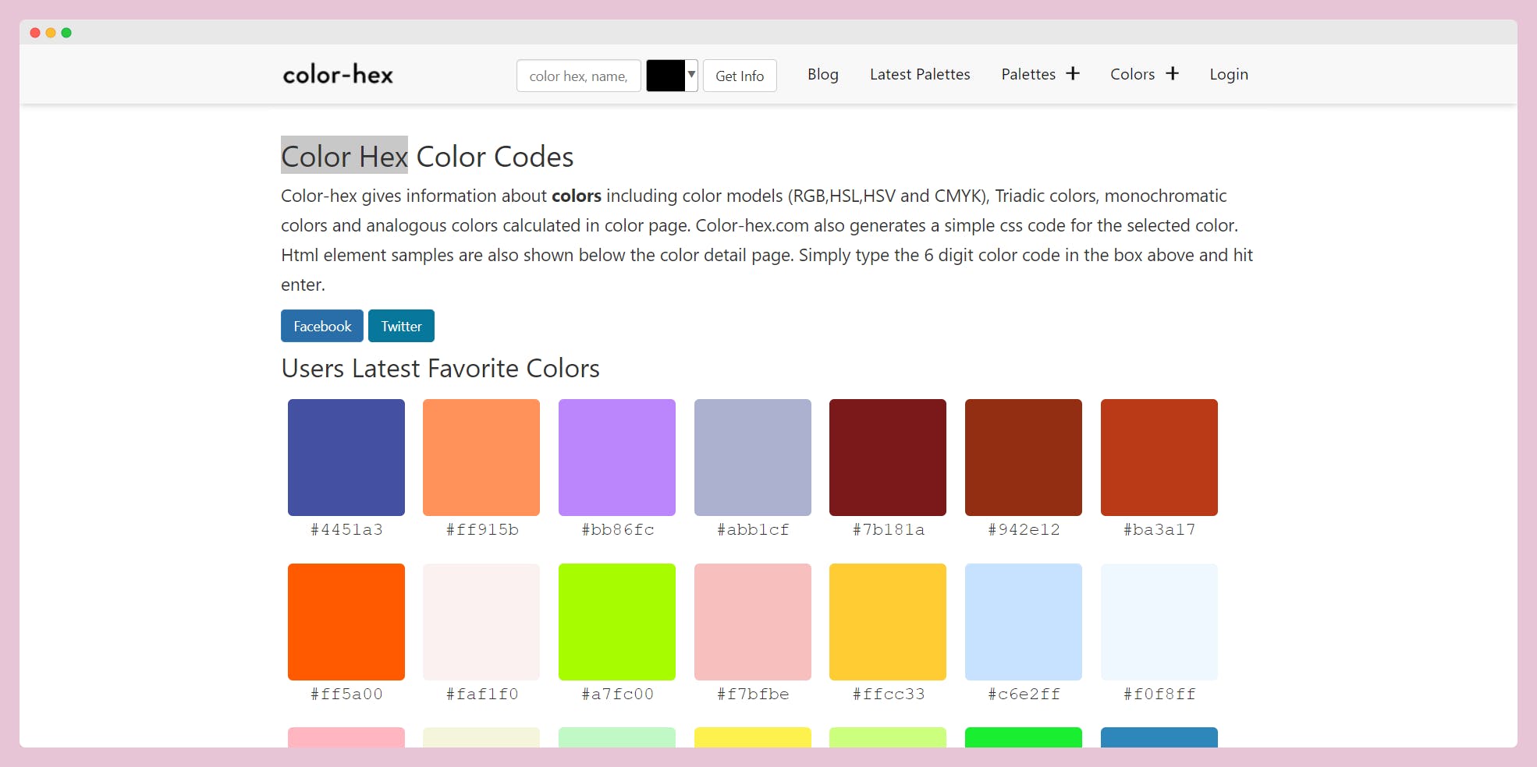The width and height of the screenshot is (1537, 767).
Task: Click the #942e12 hex code label
Action: [1024, 530]
